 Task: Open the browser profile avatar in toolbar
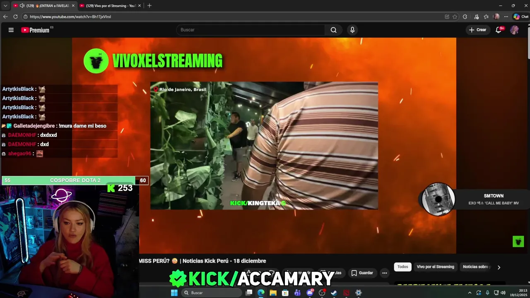pyautogui.click(x=496, y=17)
